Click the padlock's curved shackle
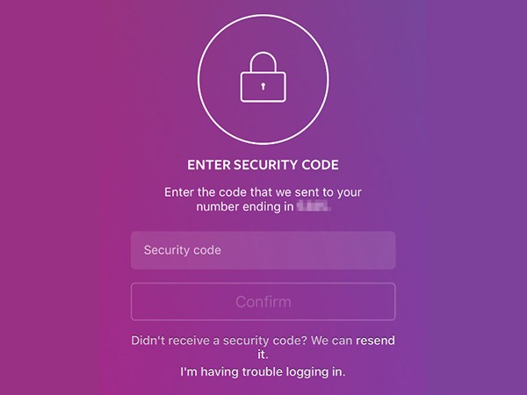The width and height of the screenshot is (527, 395). coord(263,61)
